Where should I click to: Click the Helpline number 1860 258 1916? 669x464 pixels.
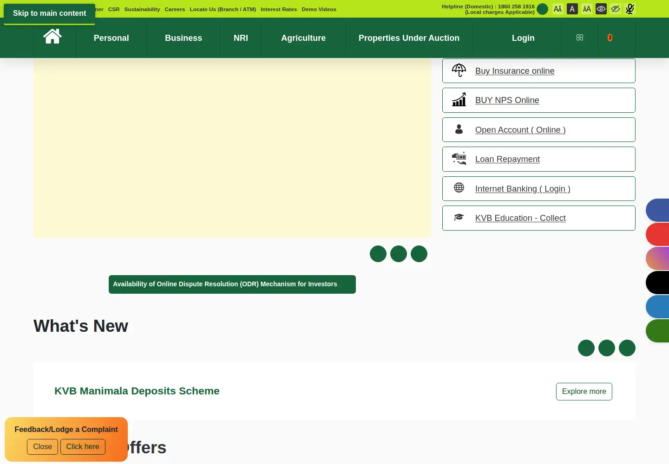[516, 6]
